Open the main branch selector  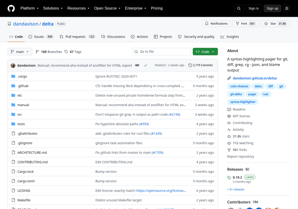[x=20, y=52]
